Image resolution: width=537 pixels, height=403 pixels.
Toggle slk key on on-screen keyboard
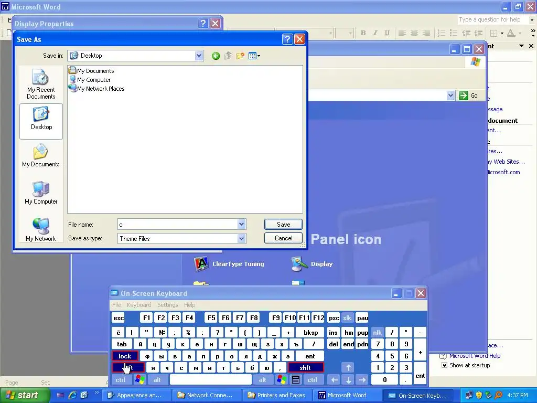point(347,318)
